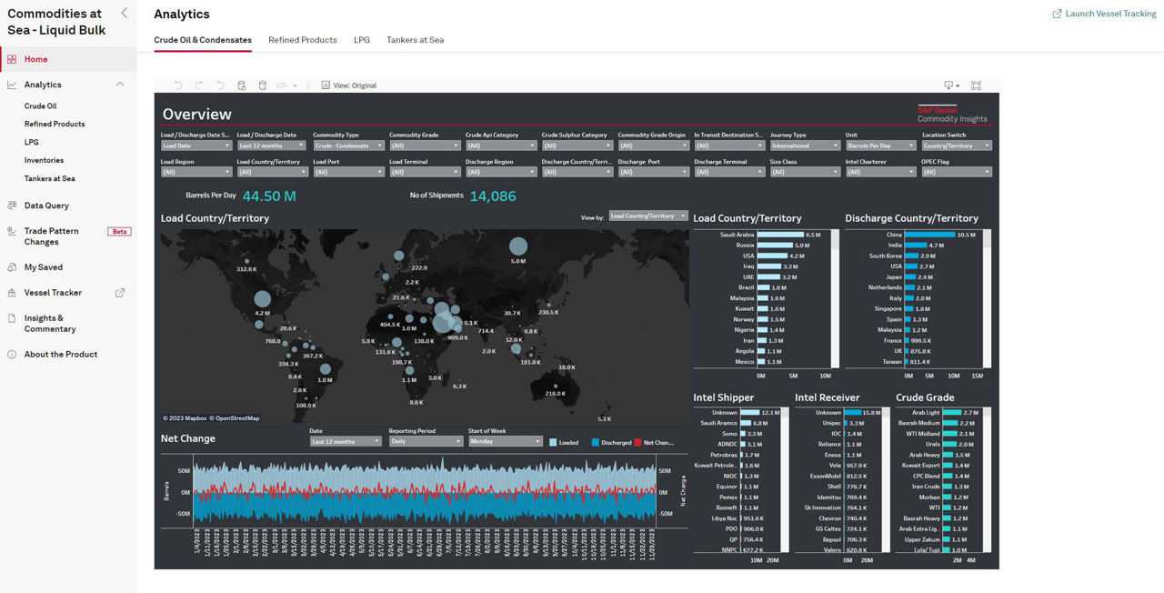Click the refresh data icon in the toolbar

pyautogui.click(x=242, y=85)
